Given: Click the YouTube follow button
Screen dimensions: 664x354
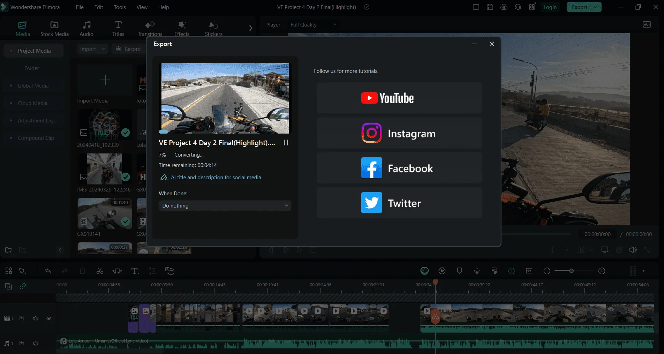Looking at the screenshot, I should pos(399,98).
